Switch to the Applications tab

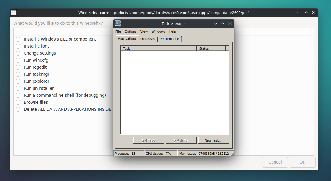127,39
